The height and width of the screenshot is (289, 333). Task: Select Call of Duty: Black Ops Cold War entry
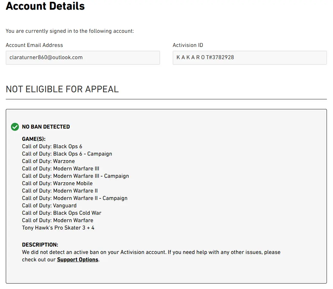[62, 213]
